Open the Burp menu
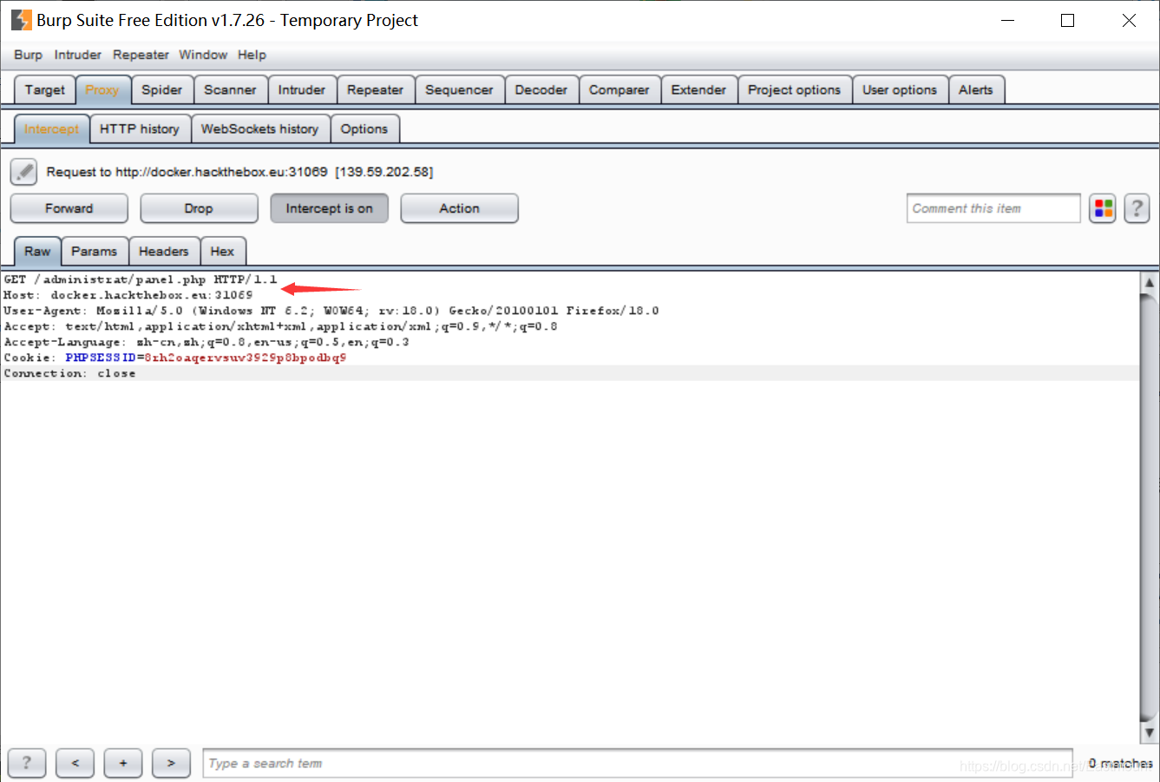The width and height of the screenshot is (1160, 782). point(28,55)
